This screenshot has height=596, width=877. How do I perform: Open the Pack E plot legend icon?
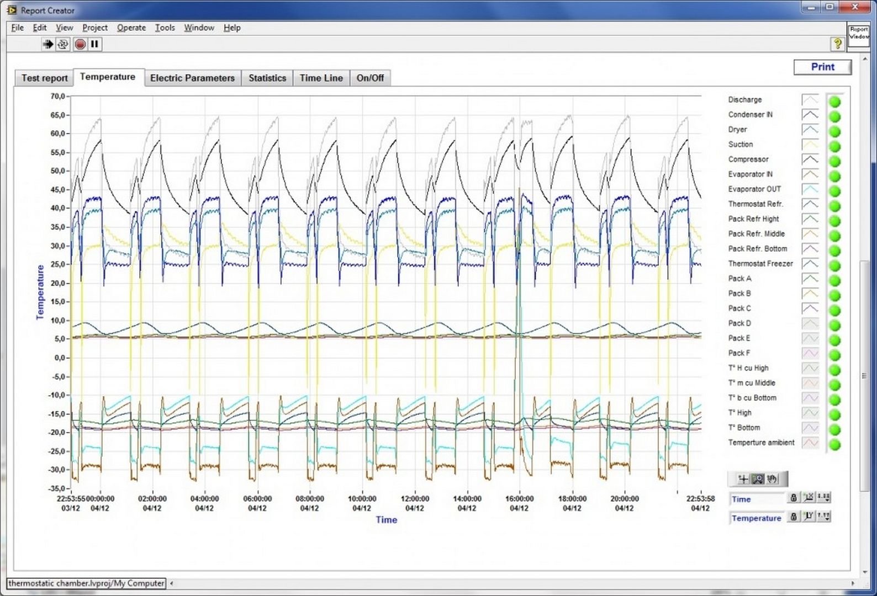point(810,338)
